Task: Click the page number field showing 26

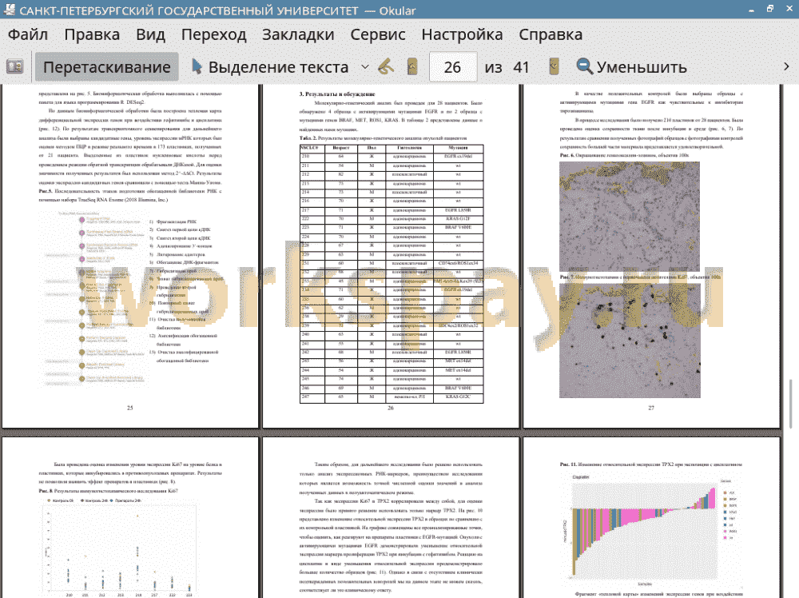Action: (453, 67)
